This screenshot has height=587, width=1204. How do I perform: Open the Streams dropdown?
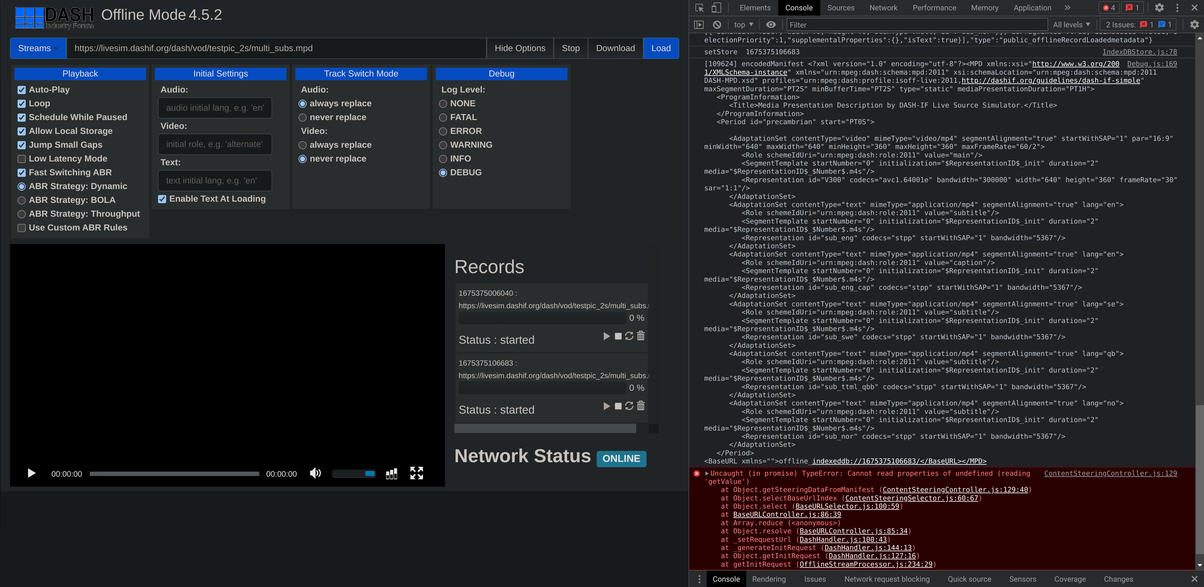(38, 48)
